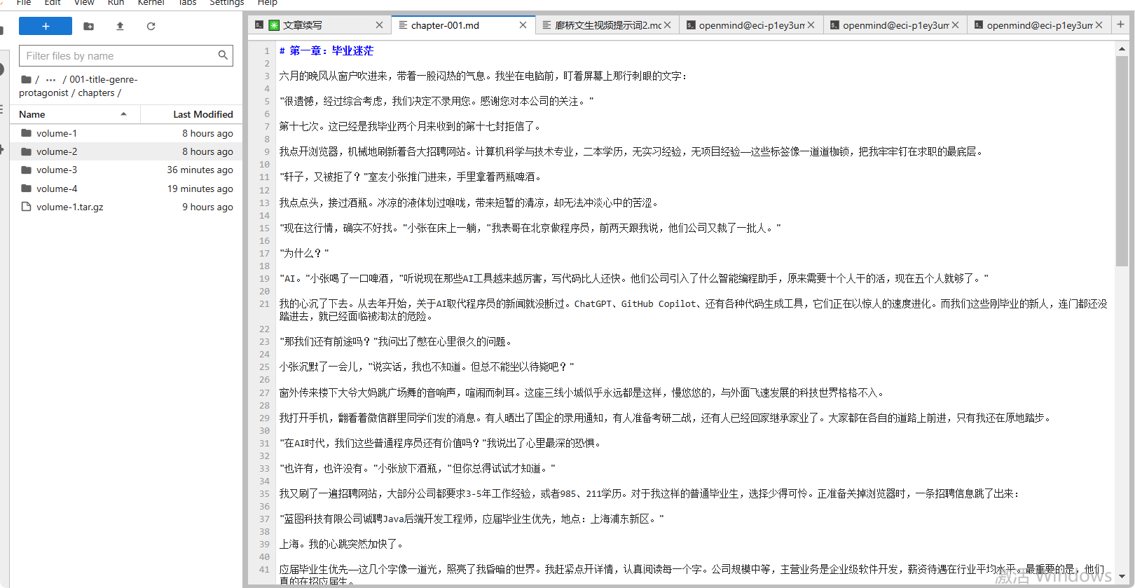Create a new folder in file browser
Image resolution: width=1135 pixels, height=588 pixels.
point(88,26)
